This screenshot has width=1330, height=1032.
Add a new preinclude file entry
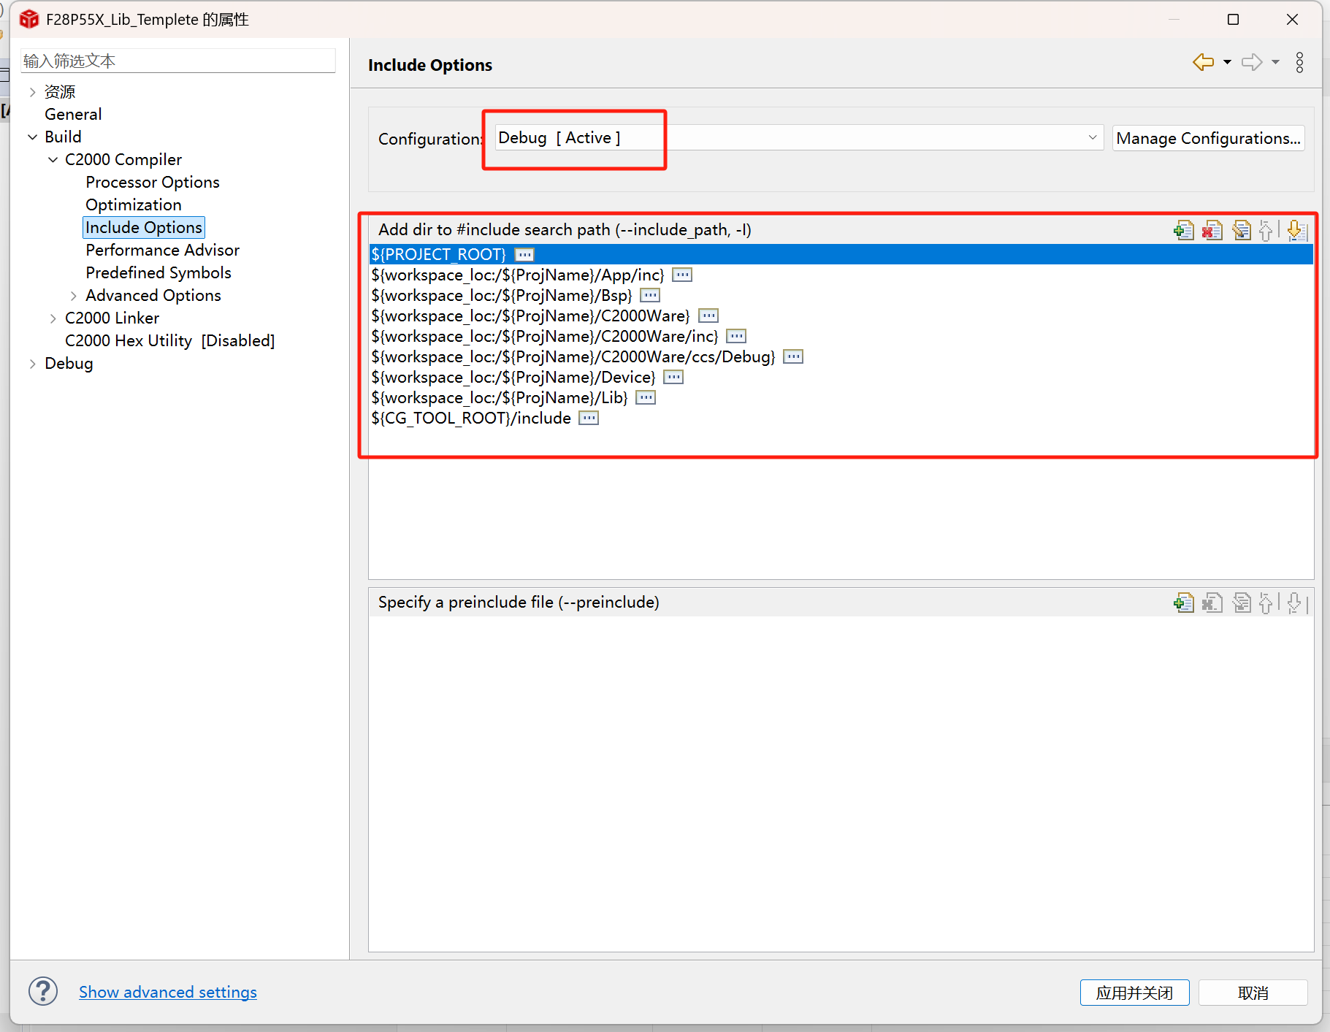[1183, 603]
